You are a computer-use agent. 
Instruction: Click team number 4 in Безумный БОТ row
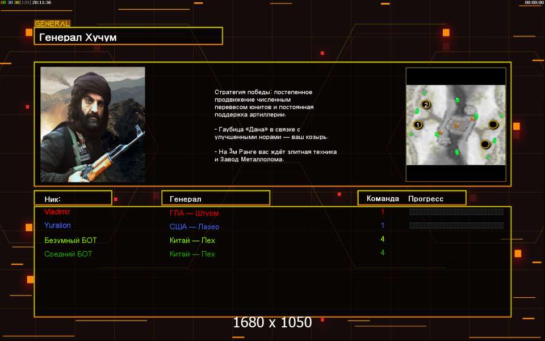pyautogui.click(x=383, y=239)
